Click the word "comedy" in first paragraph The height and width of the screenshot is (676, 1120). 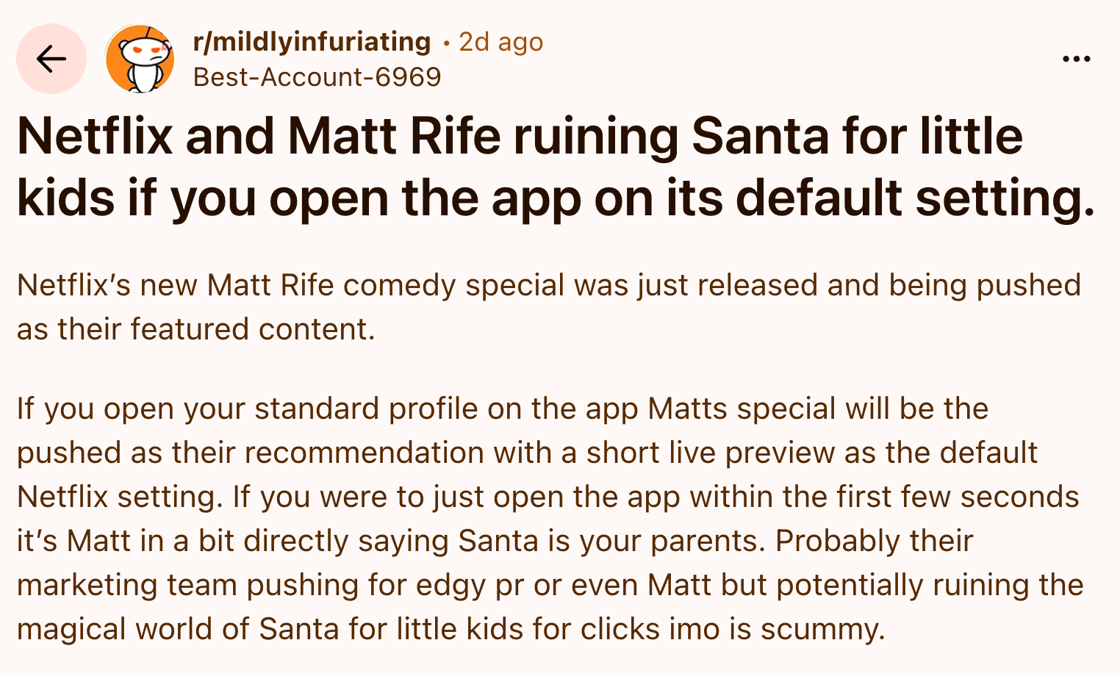[x=400, y=285]
